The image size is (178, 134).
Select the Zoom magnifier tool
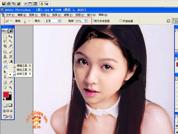[11, 87]
